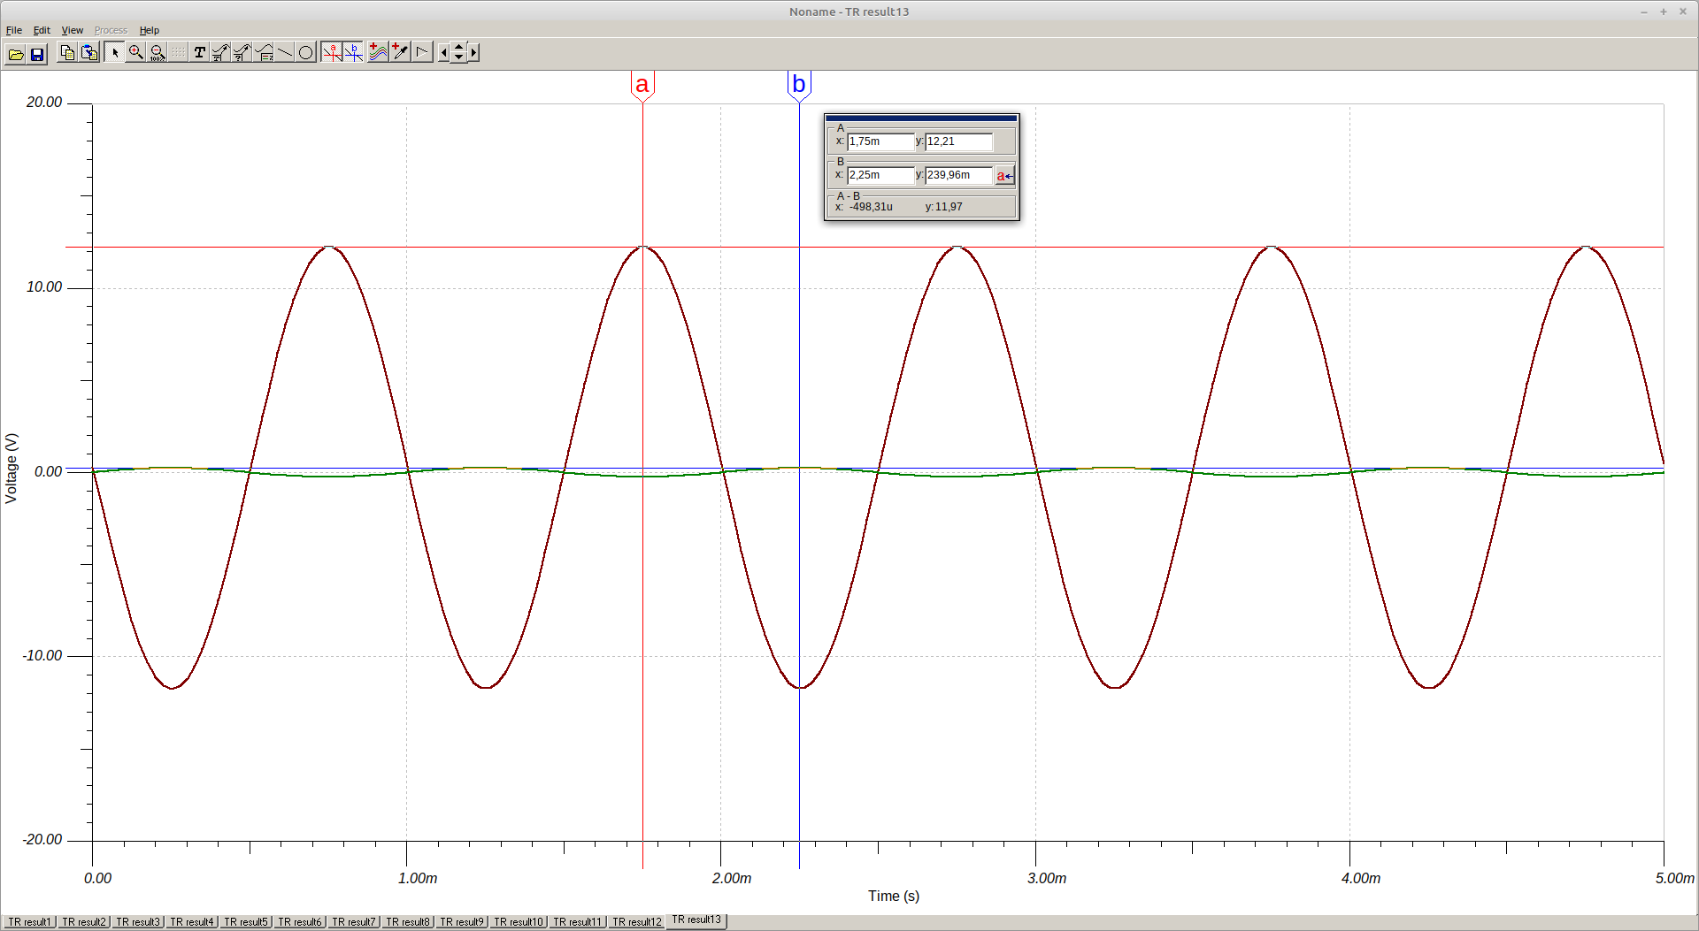Viewport: 1699px width, 931px height.
Task: Switch to the TR result12 tab
Action: [x=636, y=922]
